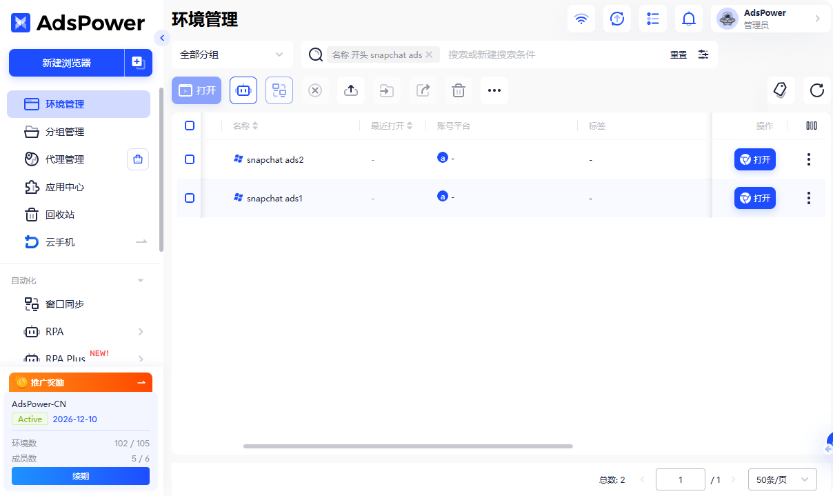Open more options for snapchat ads2
Image resolution: width=833 pixels, height=496 pixels.
click(809, 159)
